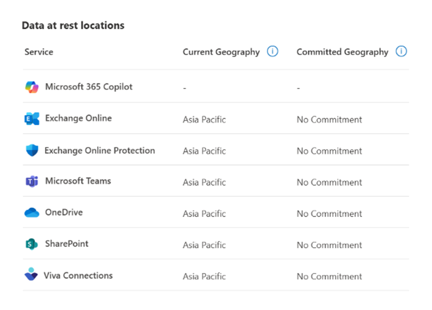Select the Microsoft Teams service name
The image size is (432, 310).
(78, 181)
